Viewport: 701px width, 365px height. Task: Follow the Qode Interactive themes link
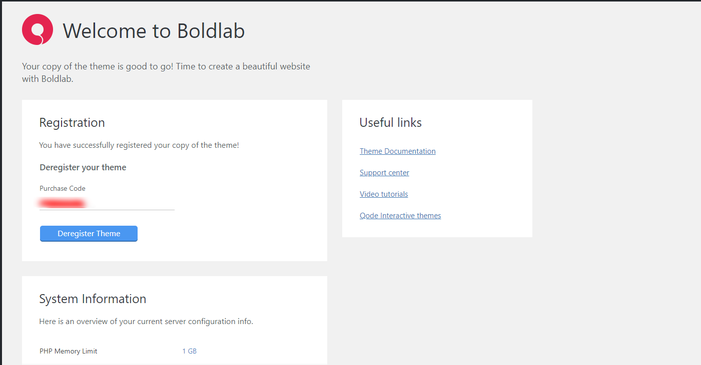coord(400,216)
